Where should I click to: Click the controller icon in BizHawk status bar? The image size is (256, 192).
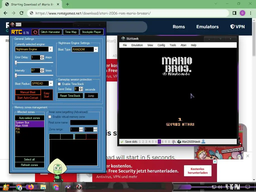(174, 142)
